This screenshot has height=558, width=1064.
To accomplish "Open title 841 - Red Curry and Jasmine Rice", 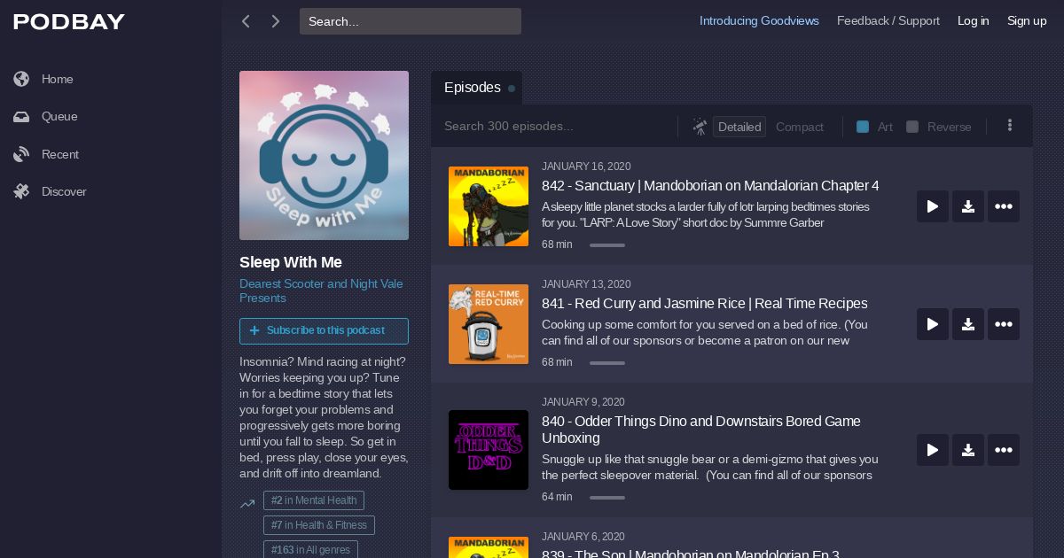I will coord(705,304).
